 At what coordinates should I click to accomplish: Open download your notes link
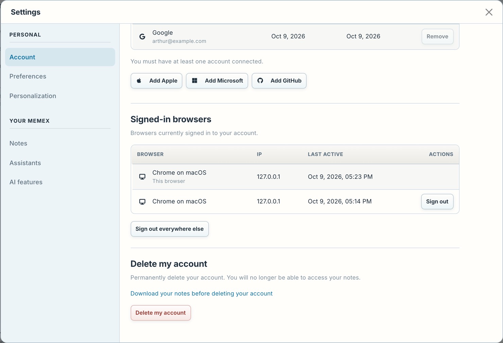pyautogui.click(x=202, y=293)
